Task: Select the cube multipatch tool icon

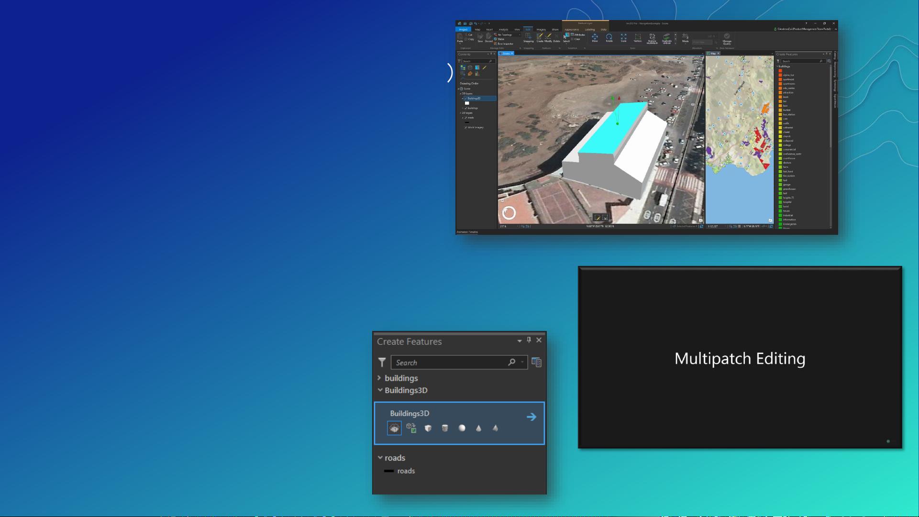Action: [428, 428]
